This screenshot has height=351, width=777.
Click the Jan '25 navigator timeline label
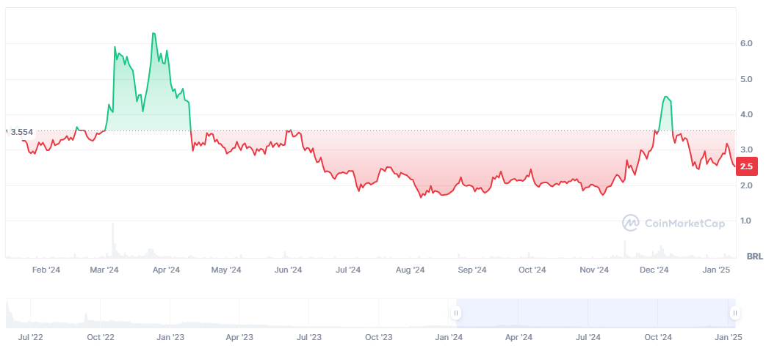pyautogui.click(x=729, y=337)
